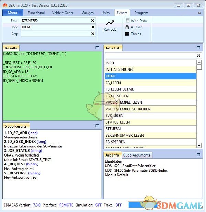This screenshot has height=212, width=206.
Task: Select the 5 Job Results tab
Action: 16,126
